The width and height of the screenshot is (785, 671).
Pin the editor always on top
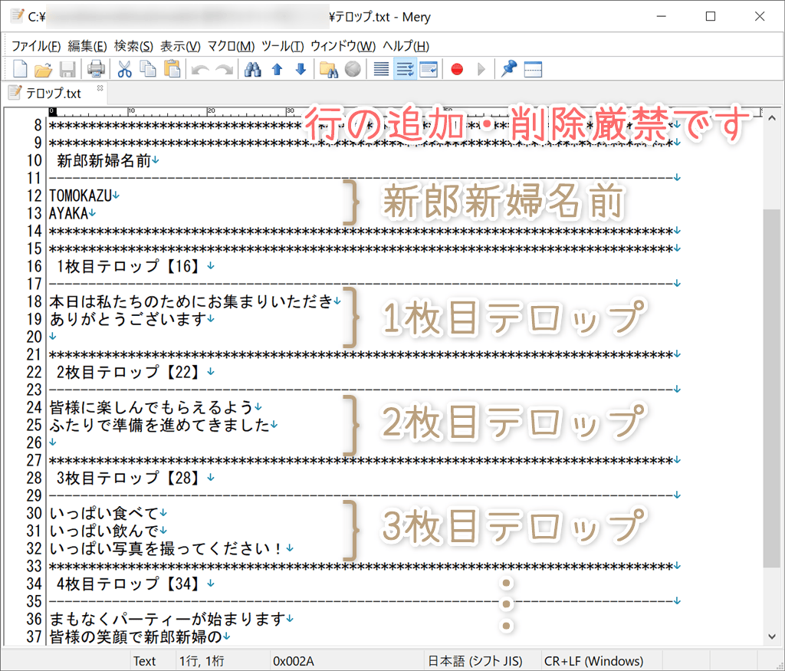[x=507, y=68]
